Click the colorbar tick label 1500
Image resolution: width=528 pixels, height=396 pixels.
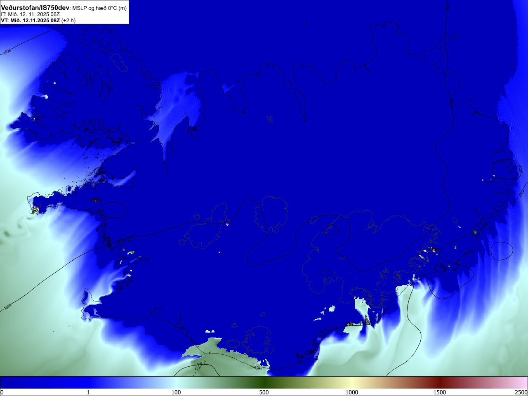pyautogui.click(x=440, y=392)
